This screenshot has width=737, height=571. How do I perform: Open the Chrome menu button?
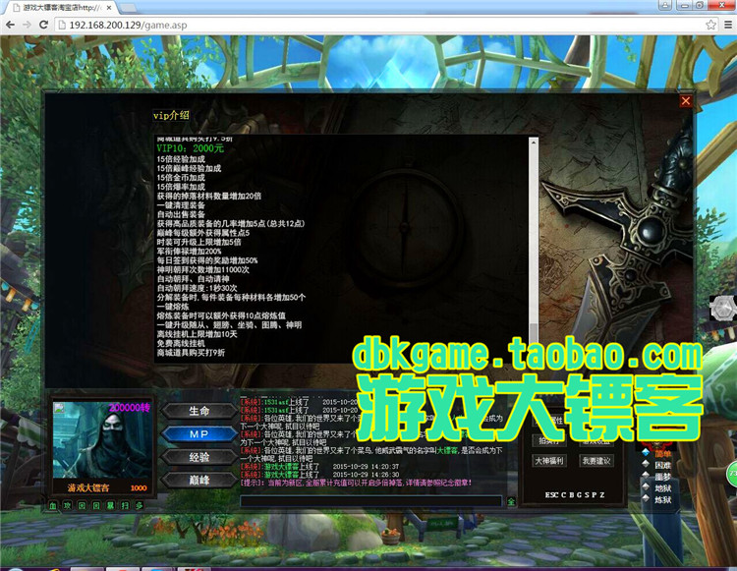[727, 25]
